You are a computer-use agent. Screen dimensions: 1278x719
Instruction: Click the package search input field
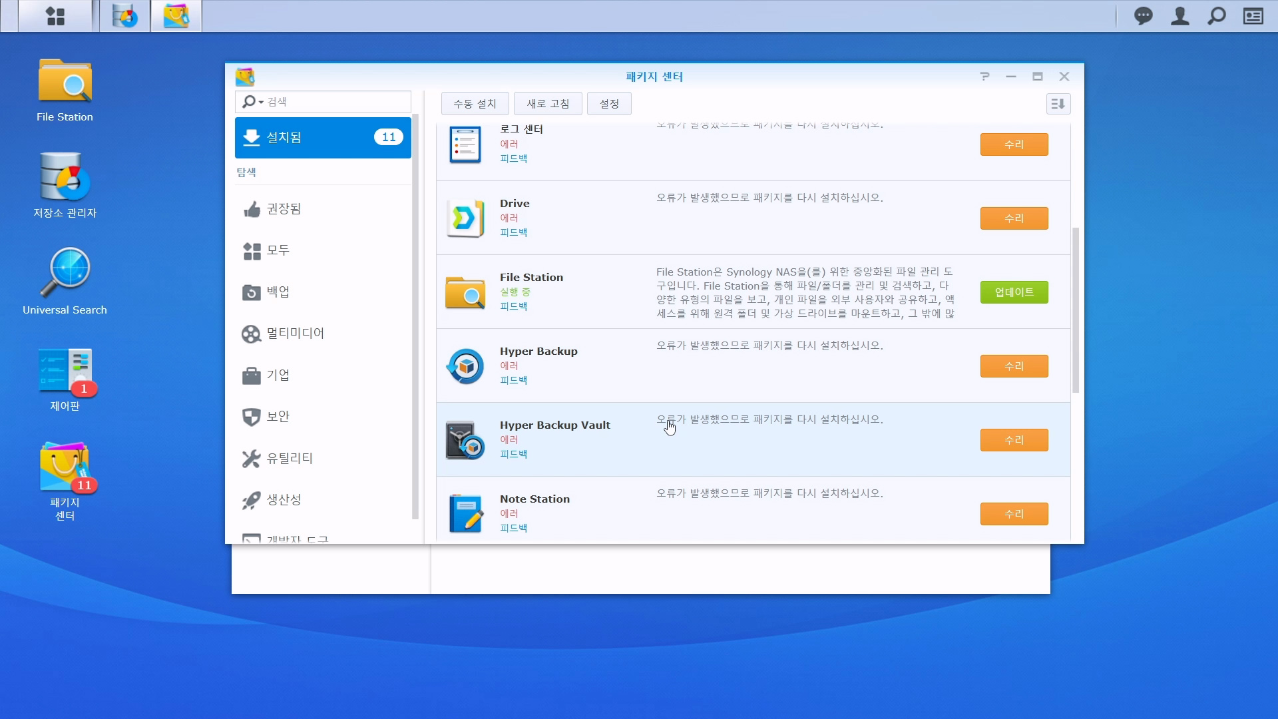point(333,102)
